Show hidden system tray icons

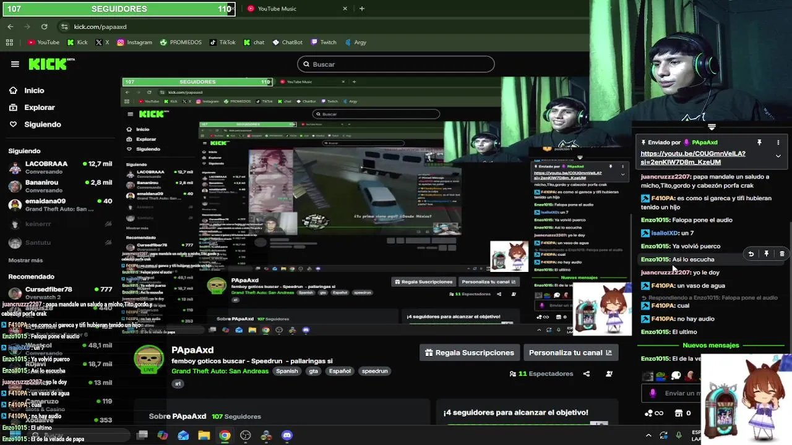(x=648, y=435)
